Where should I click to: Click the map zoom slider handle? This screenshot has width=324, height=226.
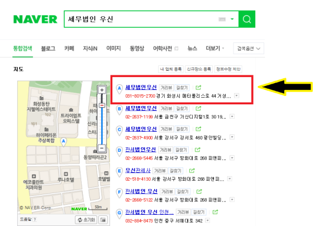(x=102, y=105)
